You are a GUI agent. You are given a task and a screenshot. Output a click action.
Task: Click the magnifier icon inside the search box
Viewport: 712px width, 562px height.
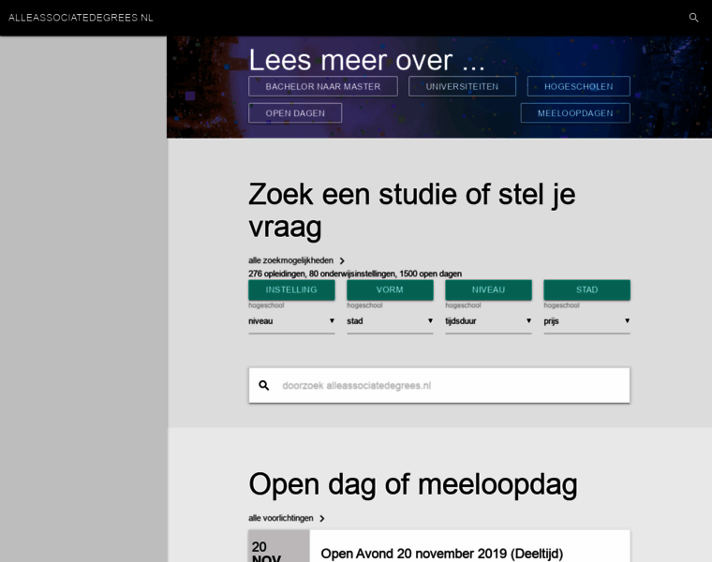pos(264,385)
